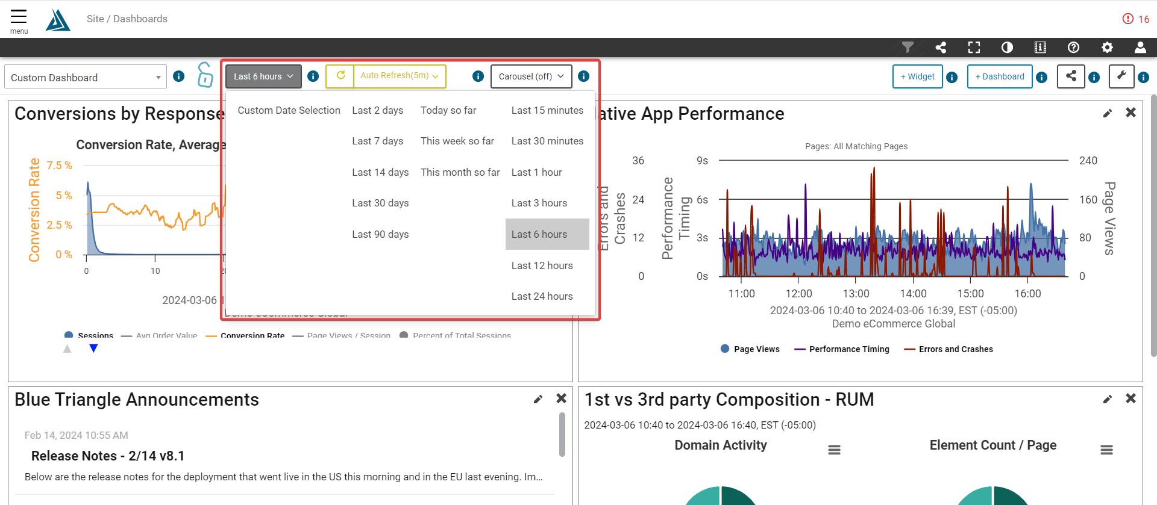Choose Custom Date Selection

pos(289,110)
